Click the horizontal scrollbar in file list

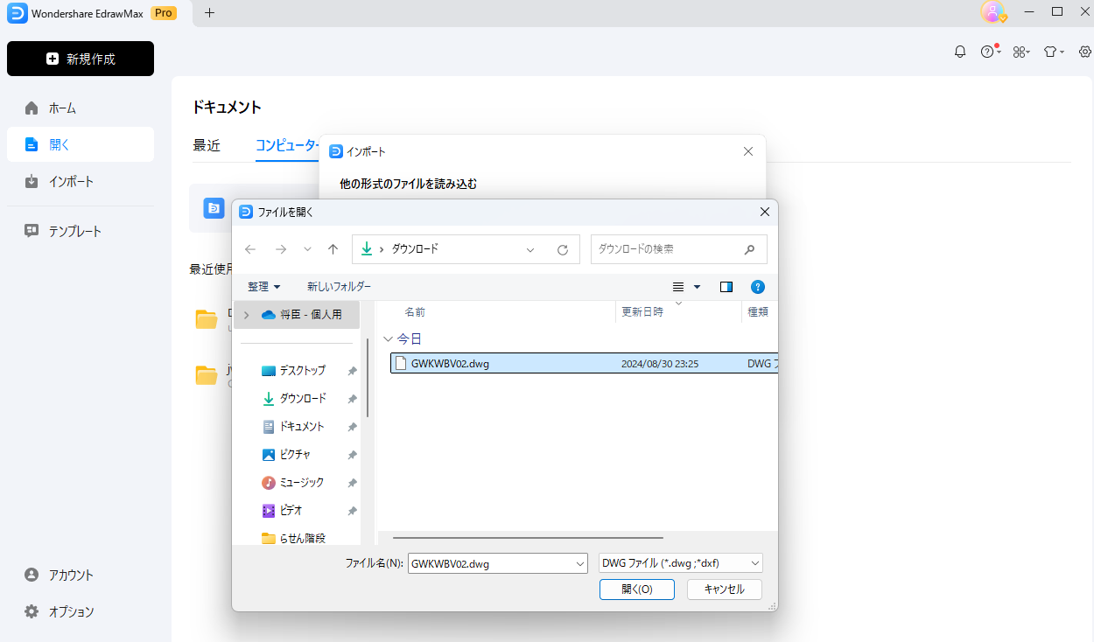528,538
